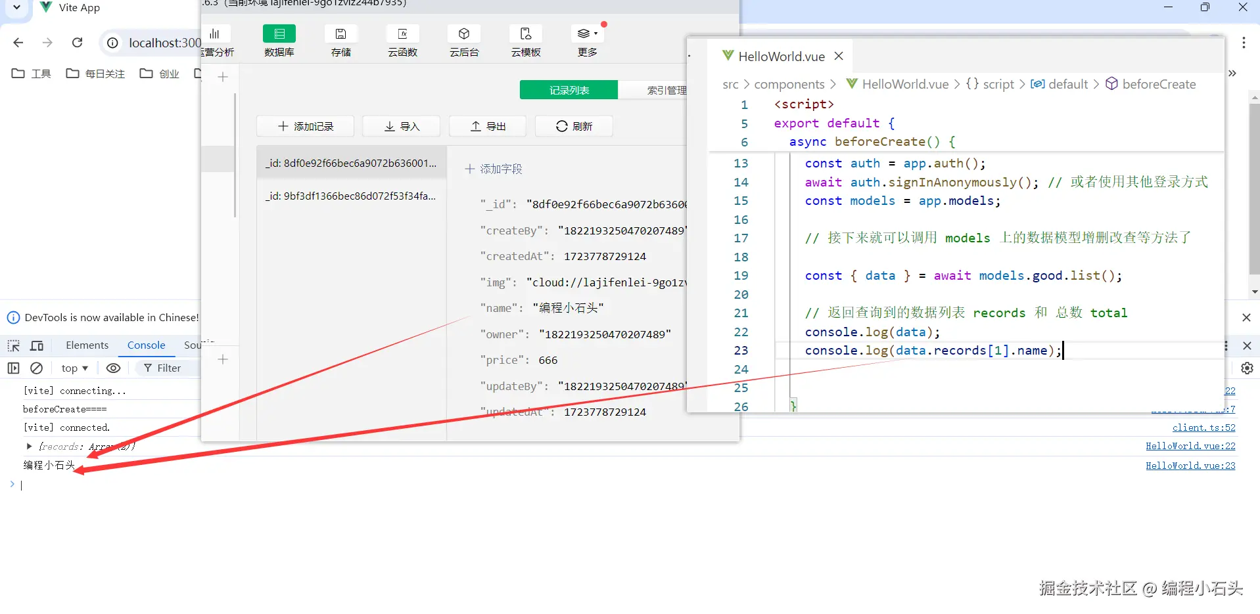The height and width of the screenshot is (614, 1260).
Task: Open source link HelloWorld.vue:23
Action: 1190,466
